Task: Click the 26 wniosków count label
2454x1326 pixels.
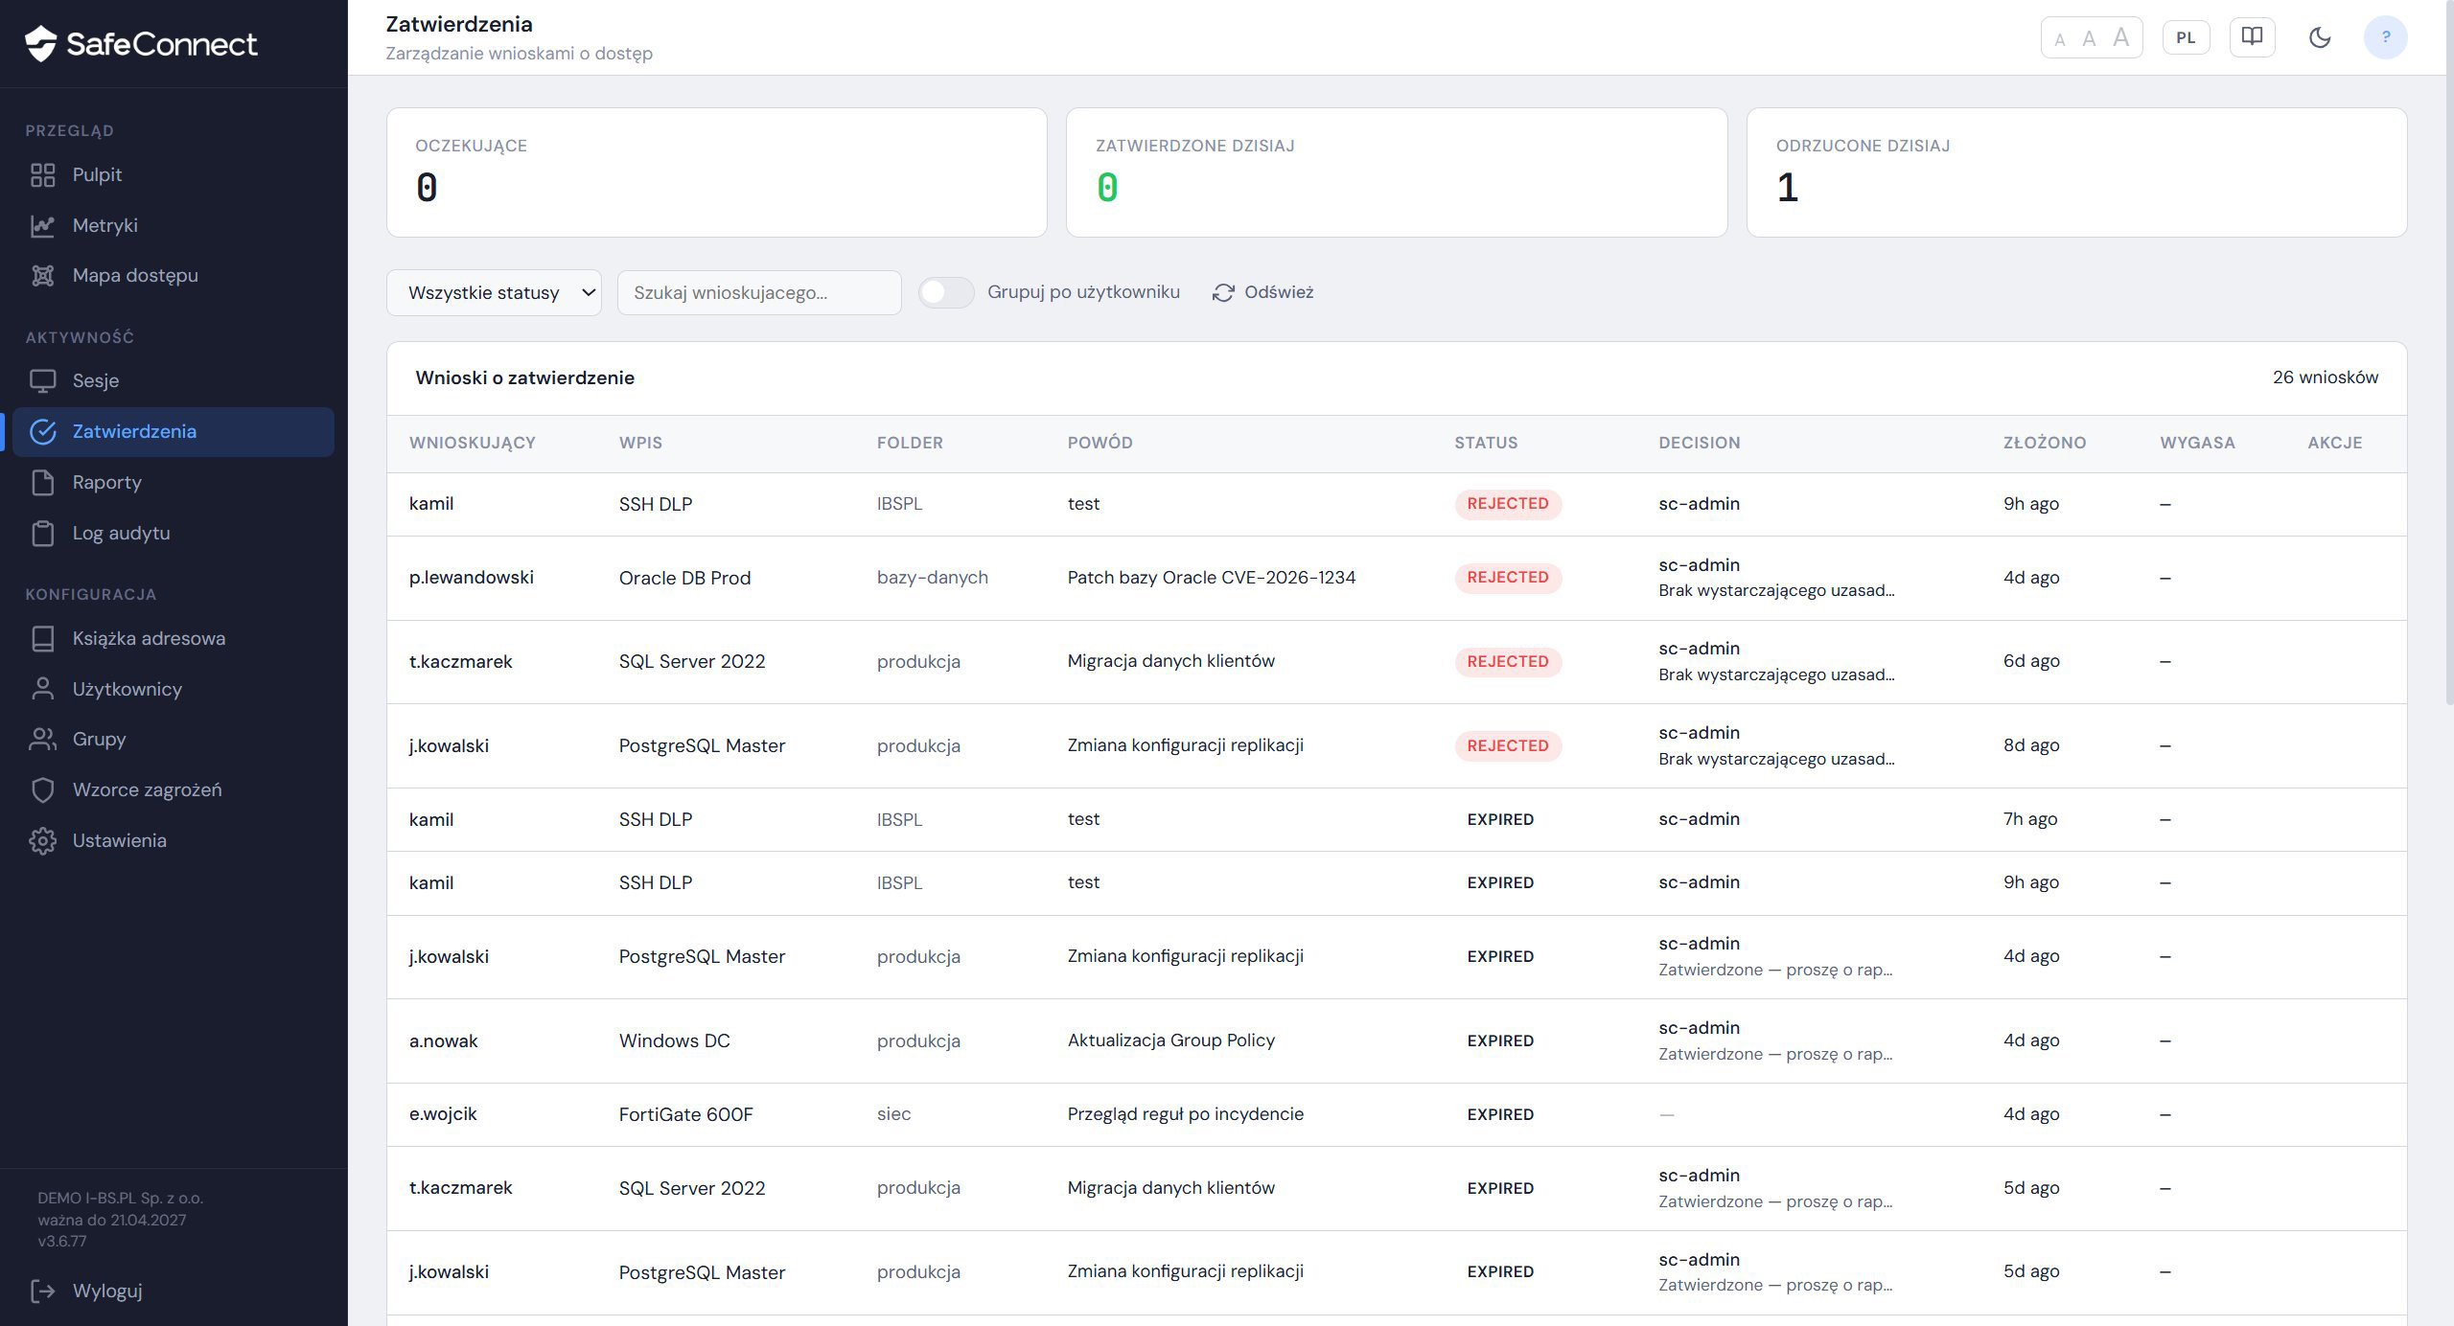Action: pyautogui.click(x=2326, y=377)
